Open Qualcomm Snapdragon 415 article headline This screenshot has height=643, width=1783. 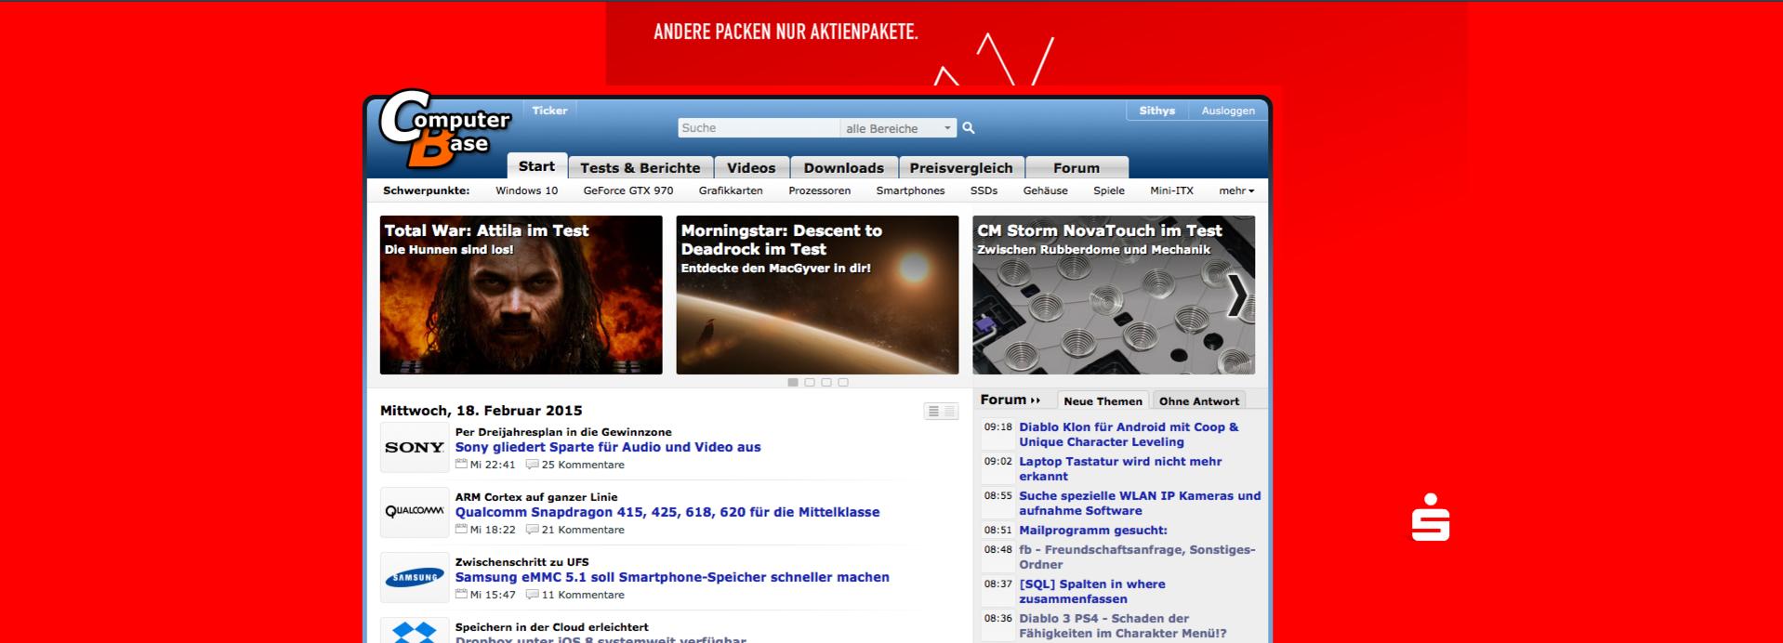[667, 512]
